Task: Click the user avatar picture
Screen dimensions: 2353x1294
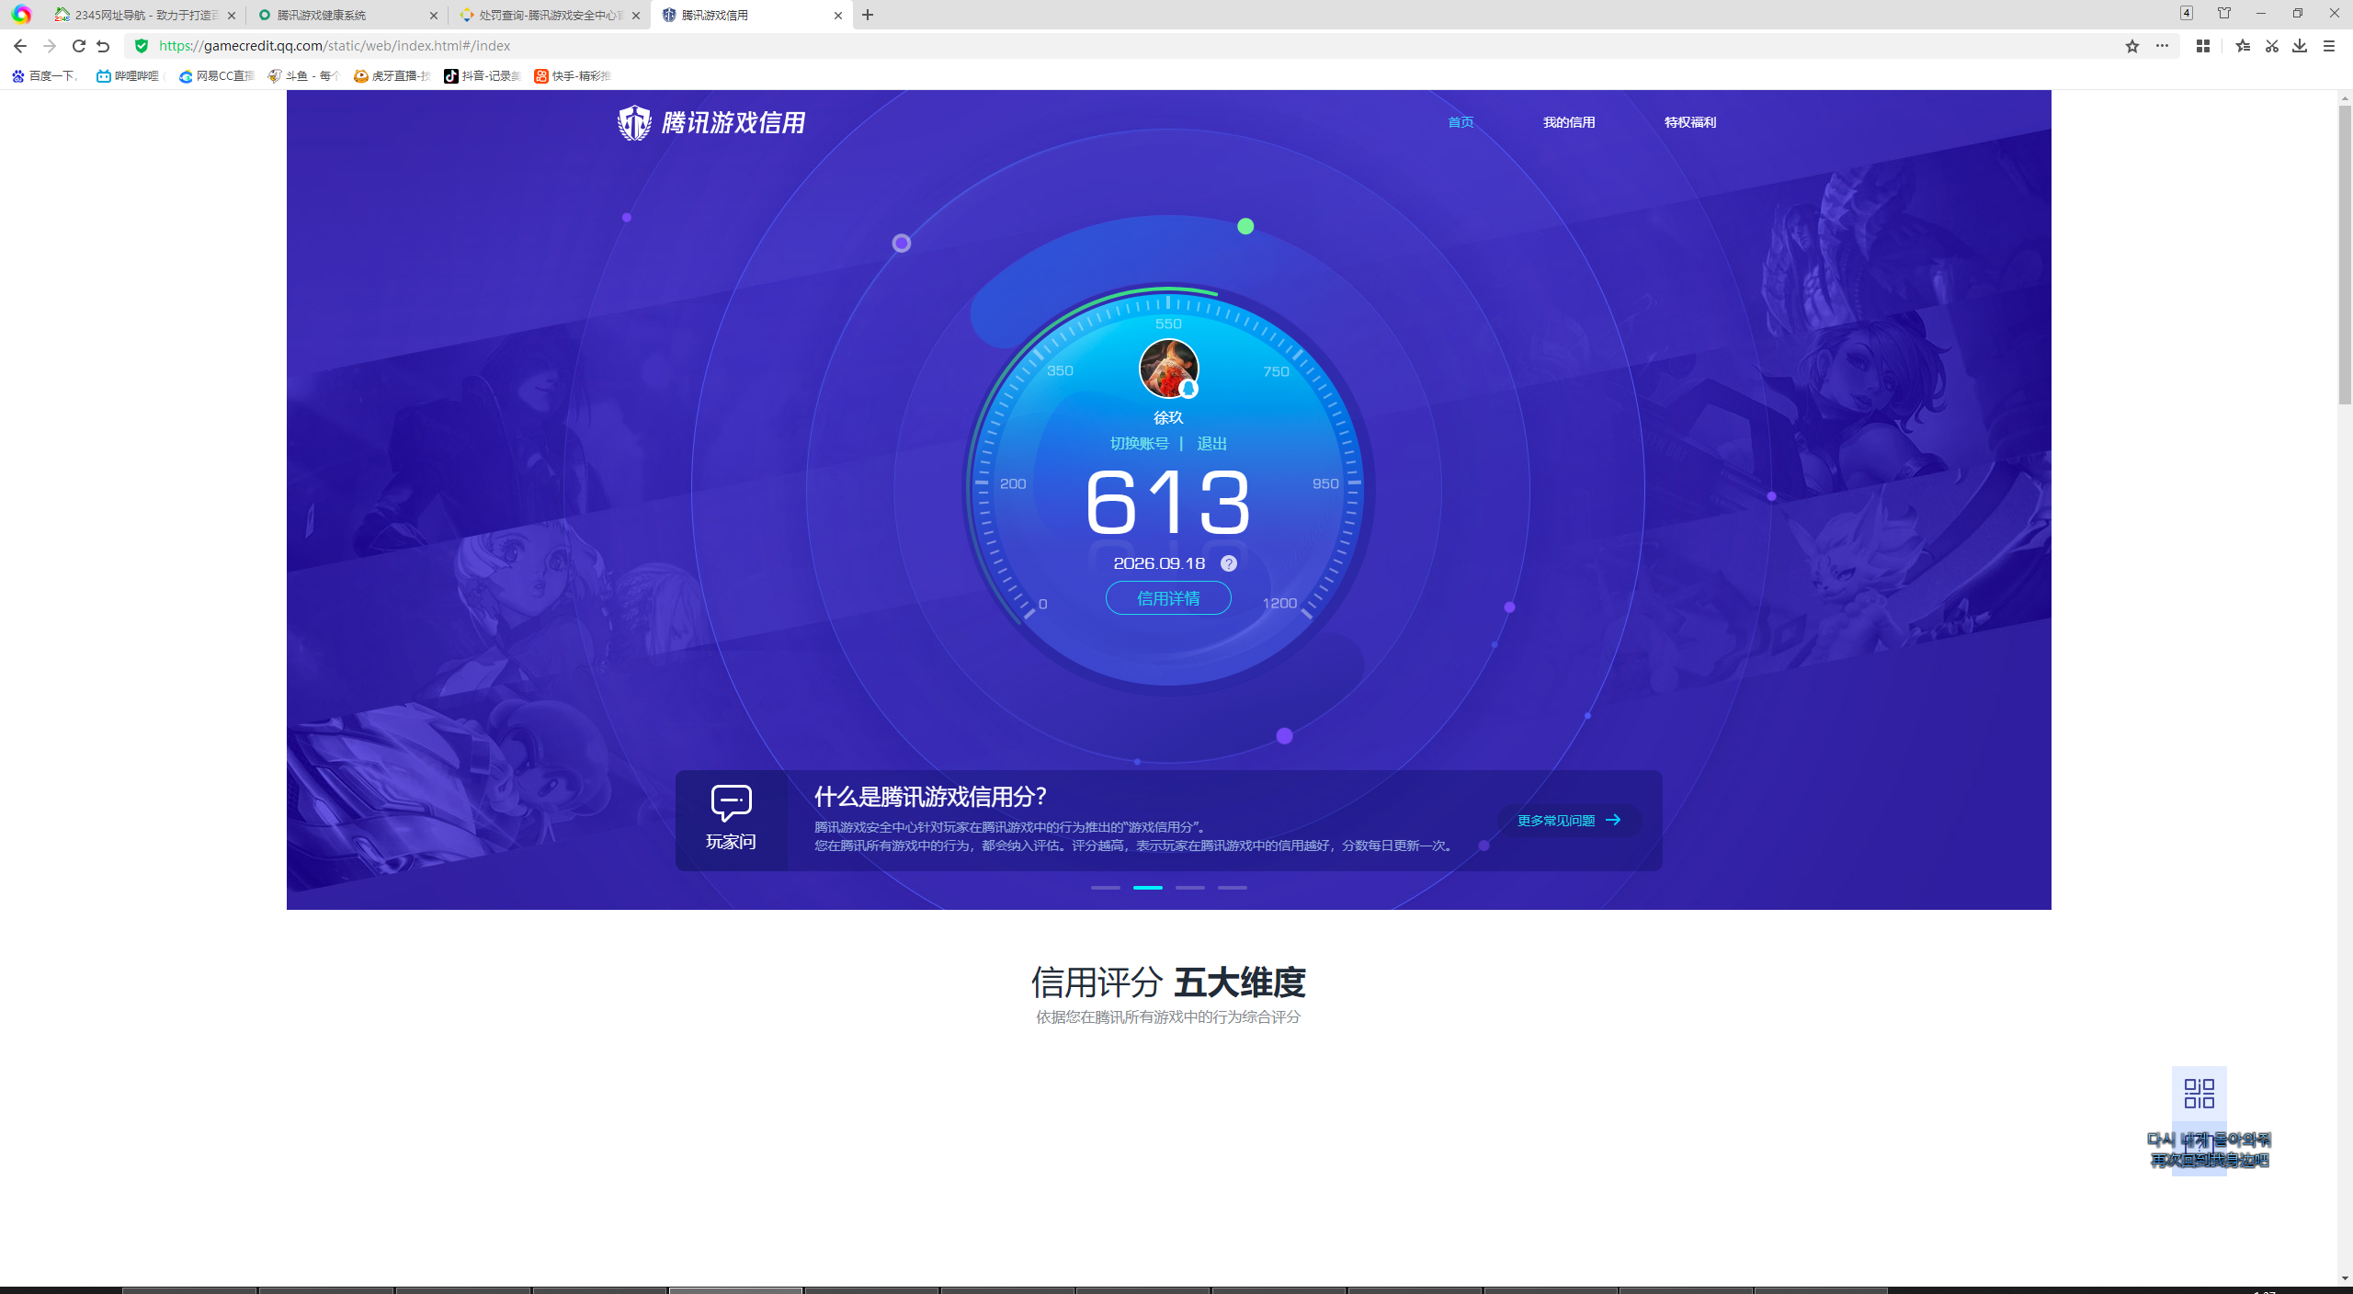Action: tap(1169, 369)
